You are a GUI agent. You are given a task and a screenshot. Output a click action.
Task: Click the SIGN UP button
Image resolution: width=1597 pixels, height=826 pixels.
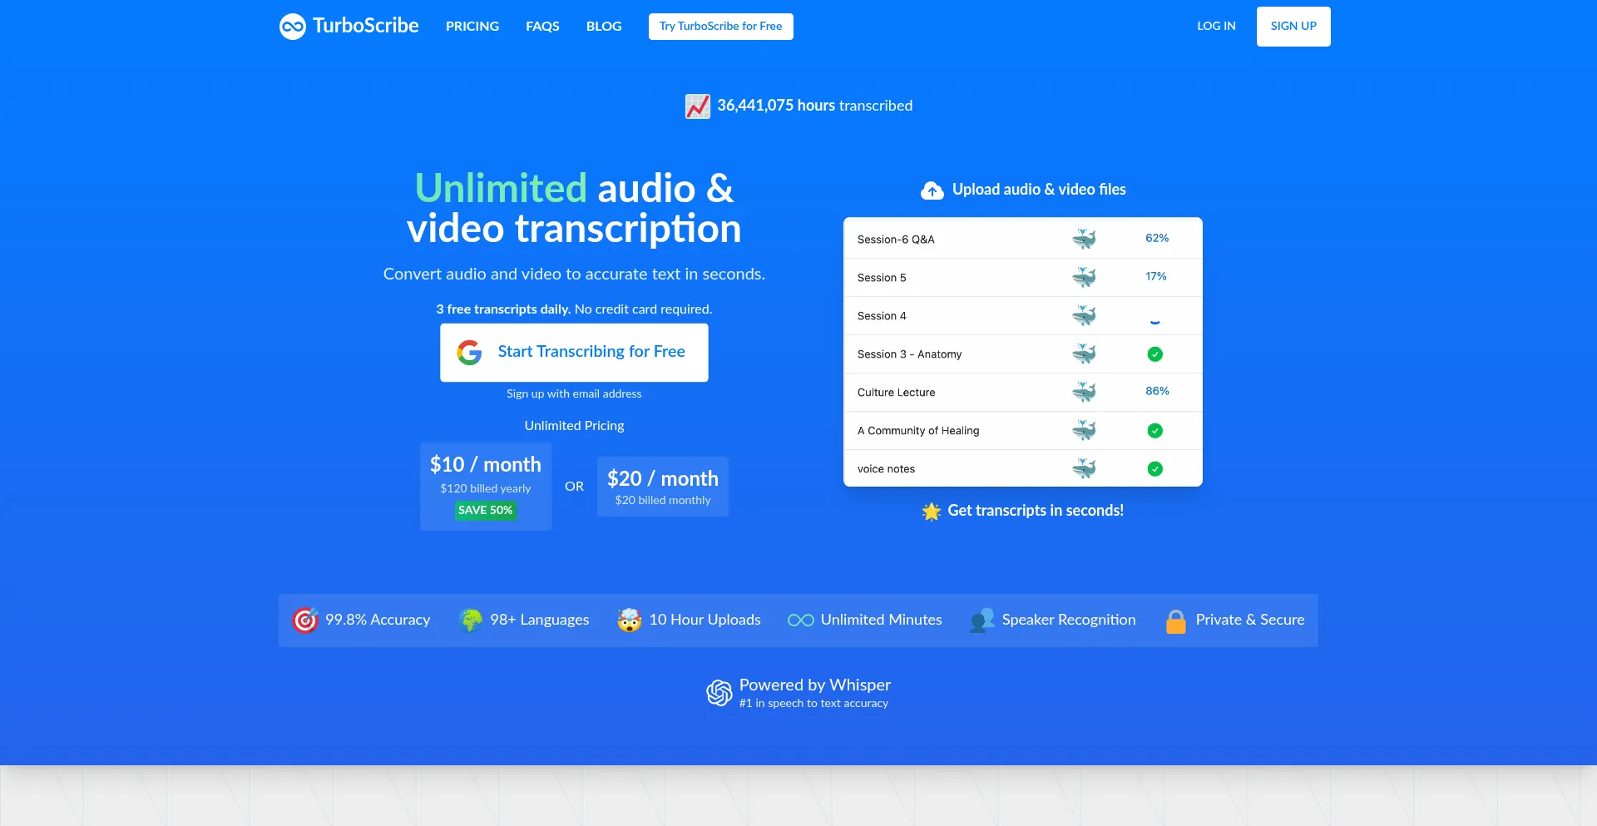pos(1293,27)
